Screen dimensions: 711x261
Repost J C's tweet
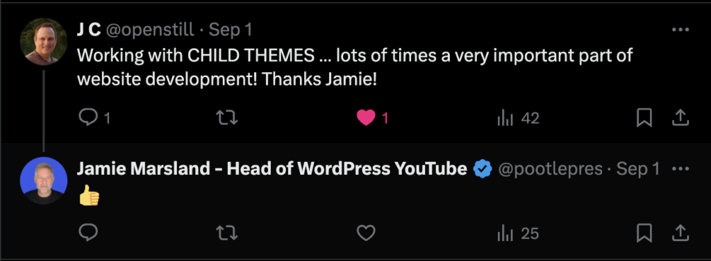coord(227,118)
